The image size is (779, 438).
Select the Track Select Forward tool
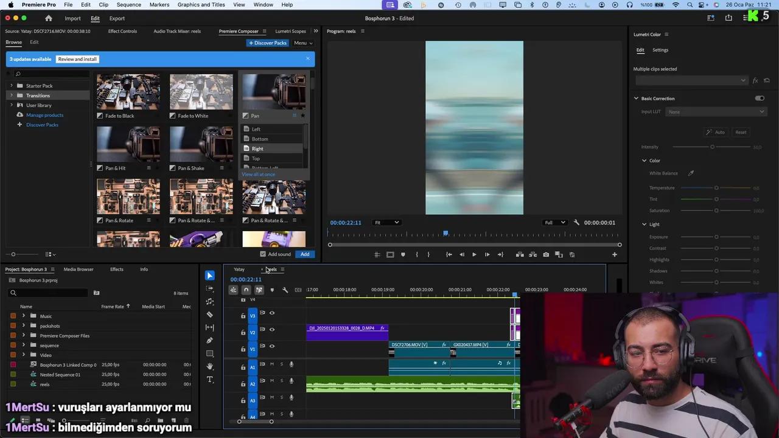210,288
